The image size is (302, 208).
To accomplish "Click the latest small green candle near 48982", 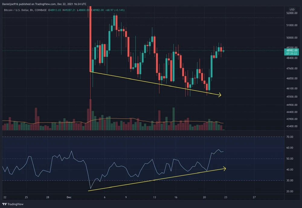I will coord(223,51).
